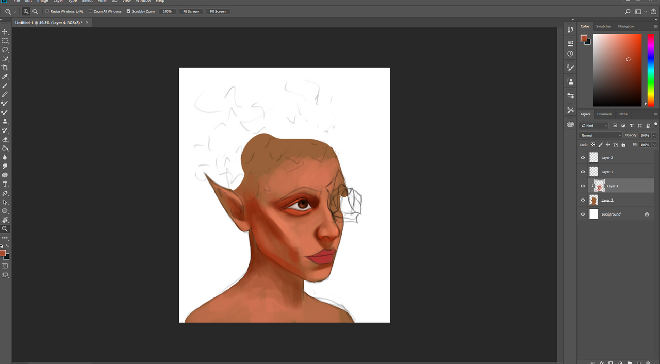Change screen mode from toolbar

pos(5,275)
